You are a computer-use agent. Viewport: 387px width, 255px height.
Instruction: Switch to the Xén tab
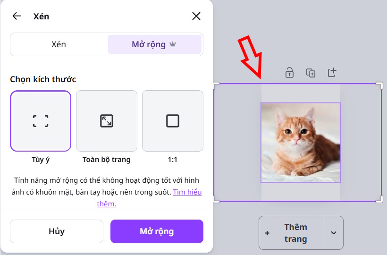point(59,44)
